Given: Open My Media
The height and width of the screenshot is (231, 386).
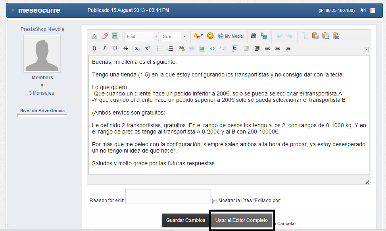Looking at the screenshot, I should click(230, 36).
